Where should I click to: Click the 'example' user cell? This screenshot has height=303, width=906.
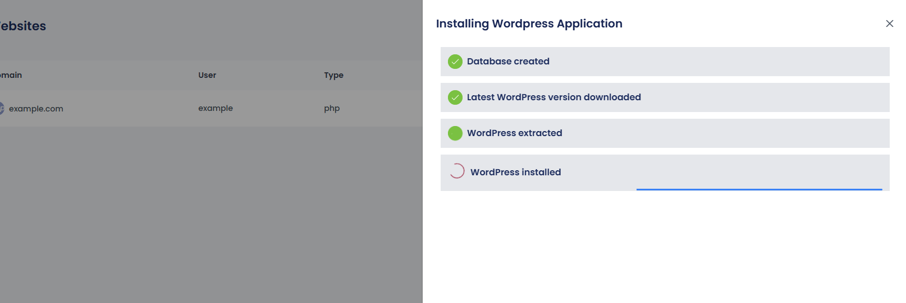pos(216,109)
